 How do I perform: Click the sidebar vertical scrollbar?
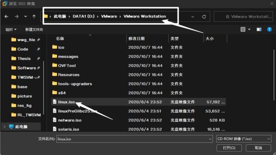[x=43, y=87]
